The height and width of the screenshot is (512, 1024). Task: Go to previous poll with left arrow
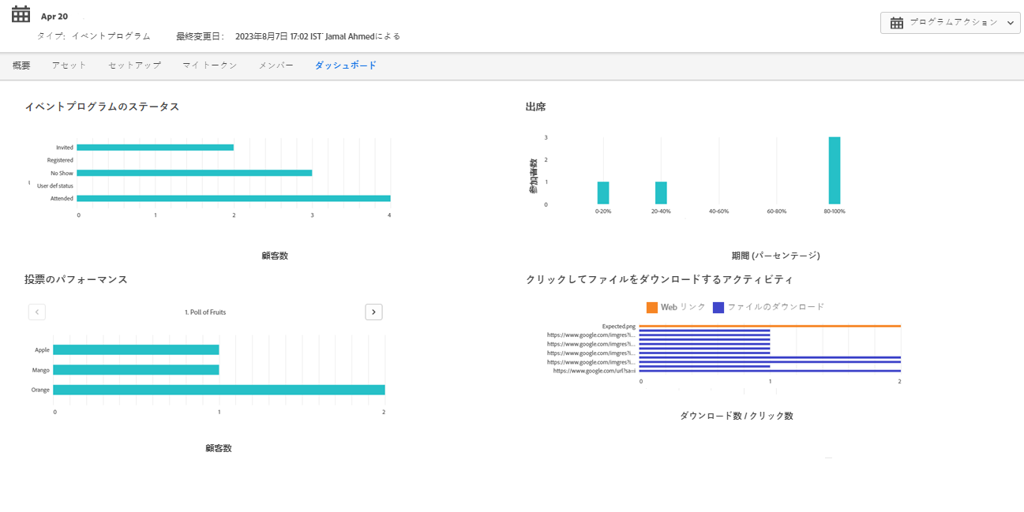click(36, 312)
